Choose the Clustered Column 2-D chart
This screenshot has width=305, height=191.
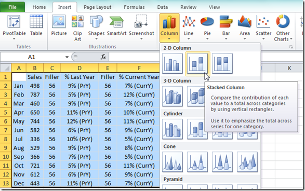click(x=173, y=63)
